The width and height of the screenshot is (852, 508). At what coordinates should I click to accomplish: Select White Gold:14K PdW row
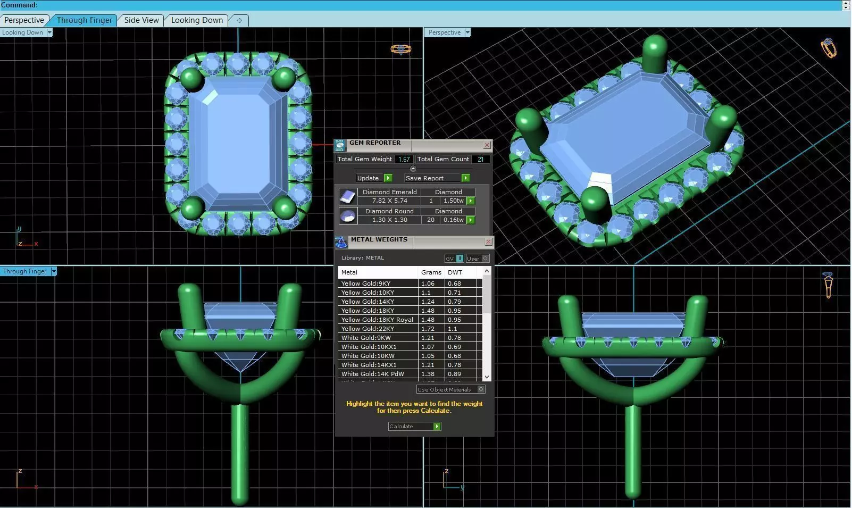tap(410, 374)
